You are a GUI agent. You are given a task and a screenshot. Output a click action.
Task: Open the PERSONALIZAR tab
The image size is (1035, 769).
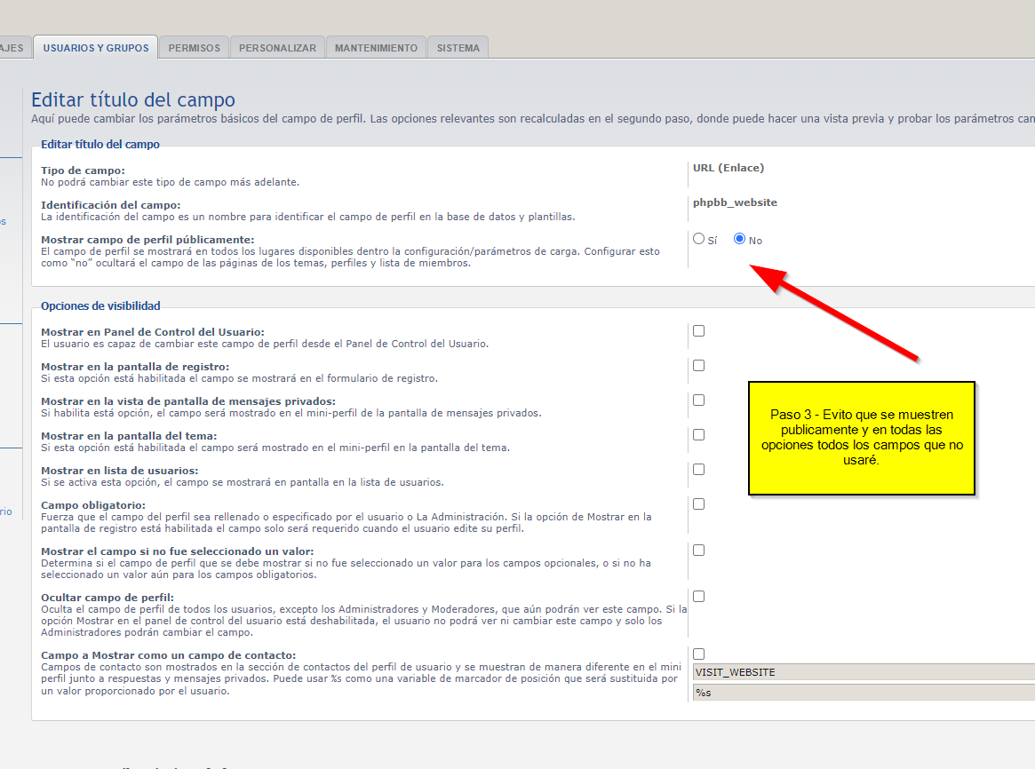pos(277,48)
